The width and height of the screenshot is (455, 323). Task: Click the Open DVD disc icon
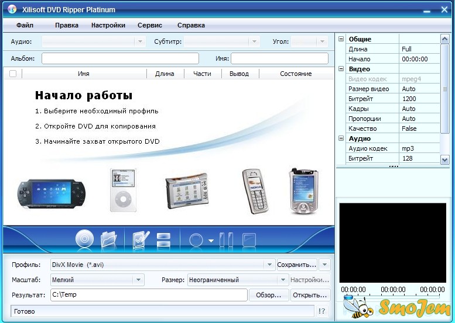coord(84,238)
